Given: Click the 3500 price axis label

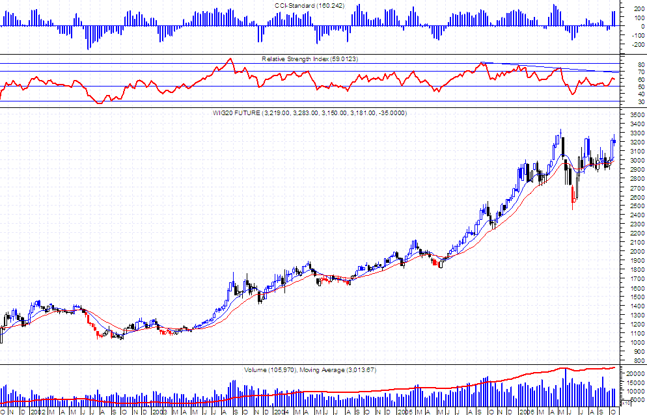Looking at the screenshot, I should [x=639, y=114].
